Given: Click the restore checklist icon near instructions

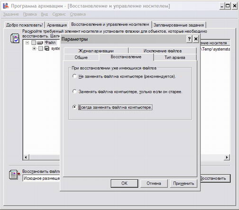Looking at the screenshot, I should pos(15,38).
